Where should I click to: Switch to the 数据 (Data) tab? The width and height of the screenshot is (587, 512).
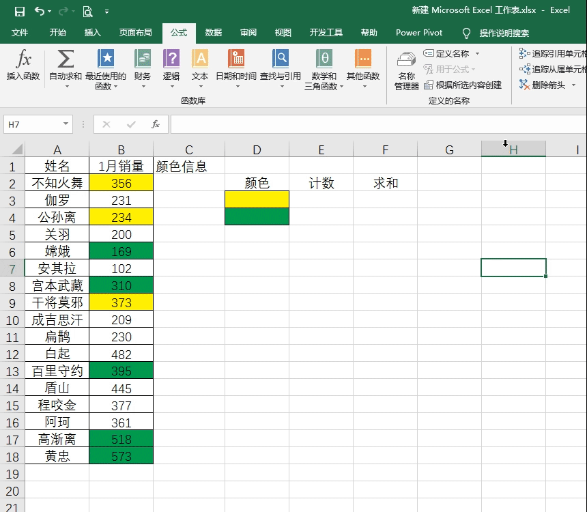tap(214, 33)
